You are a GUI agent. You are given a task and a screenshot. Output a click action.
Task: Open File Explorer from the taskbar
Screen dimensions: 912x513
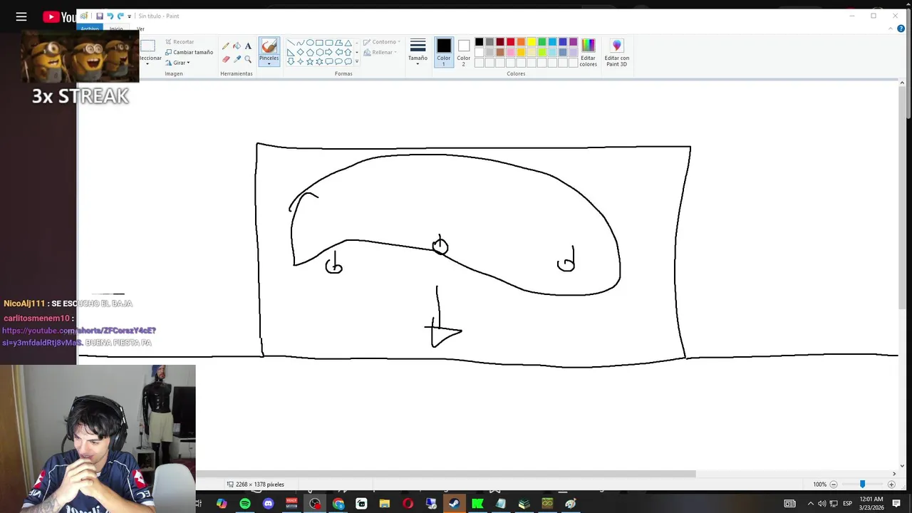pyautogui.click(x=384, y=504)
